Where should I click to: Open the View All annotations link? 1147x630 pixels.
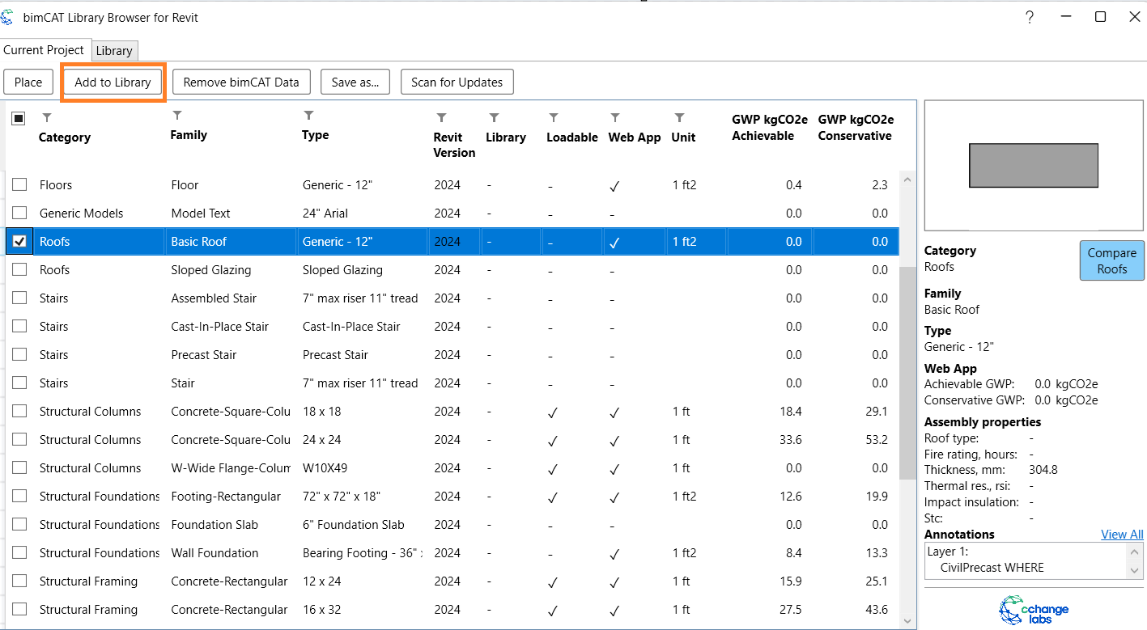point(1122,535)
